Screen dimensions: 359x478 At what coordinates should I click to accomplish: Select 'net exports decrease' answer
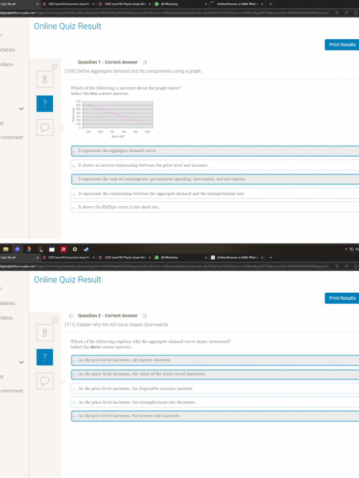[x=215, y=360]
